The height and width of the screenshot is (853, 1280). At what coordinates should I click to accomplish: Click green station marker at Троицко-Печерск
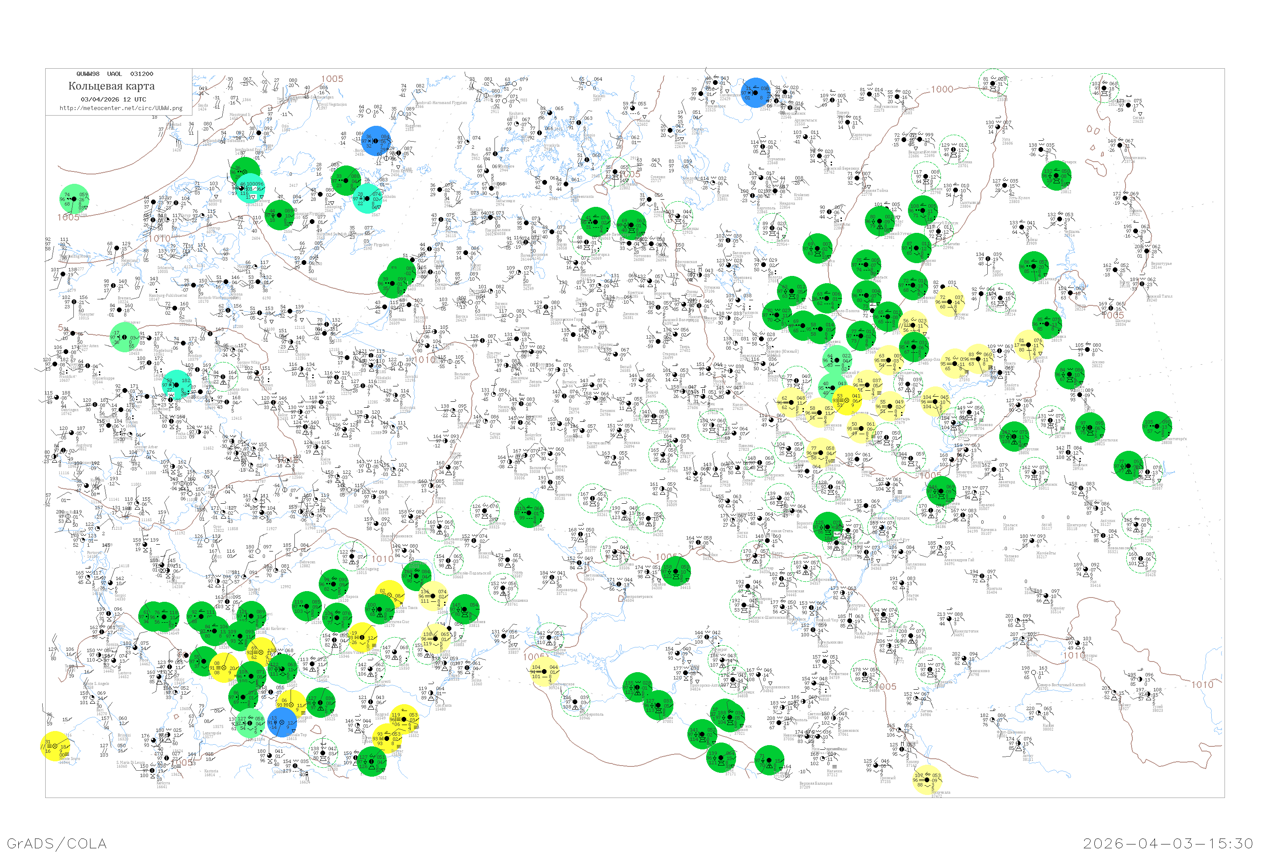[1056, 175]
